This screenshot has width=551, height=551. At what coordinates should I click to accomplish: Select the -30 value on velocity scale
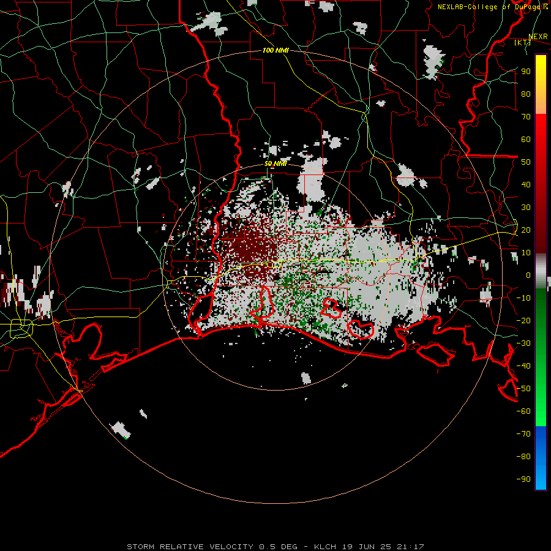(523, 343)
